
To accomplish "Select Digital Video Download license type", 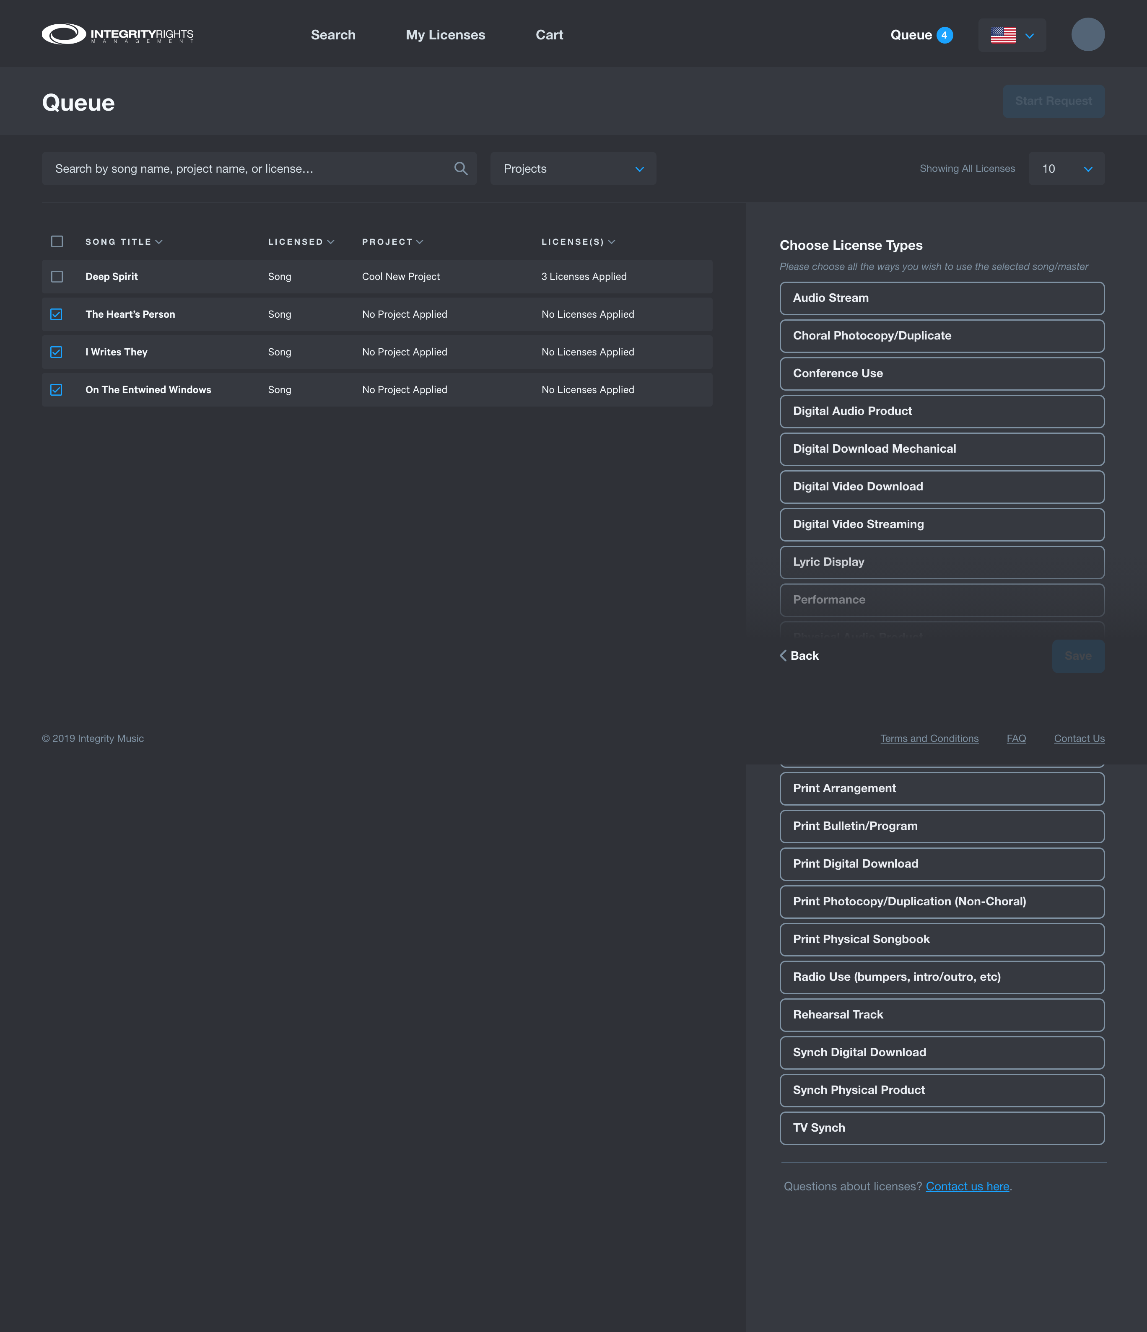I will (x=942, y=487).
